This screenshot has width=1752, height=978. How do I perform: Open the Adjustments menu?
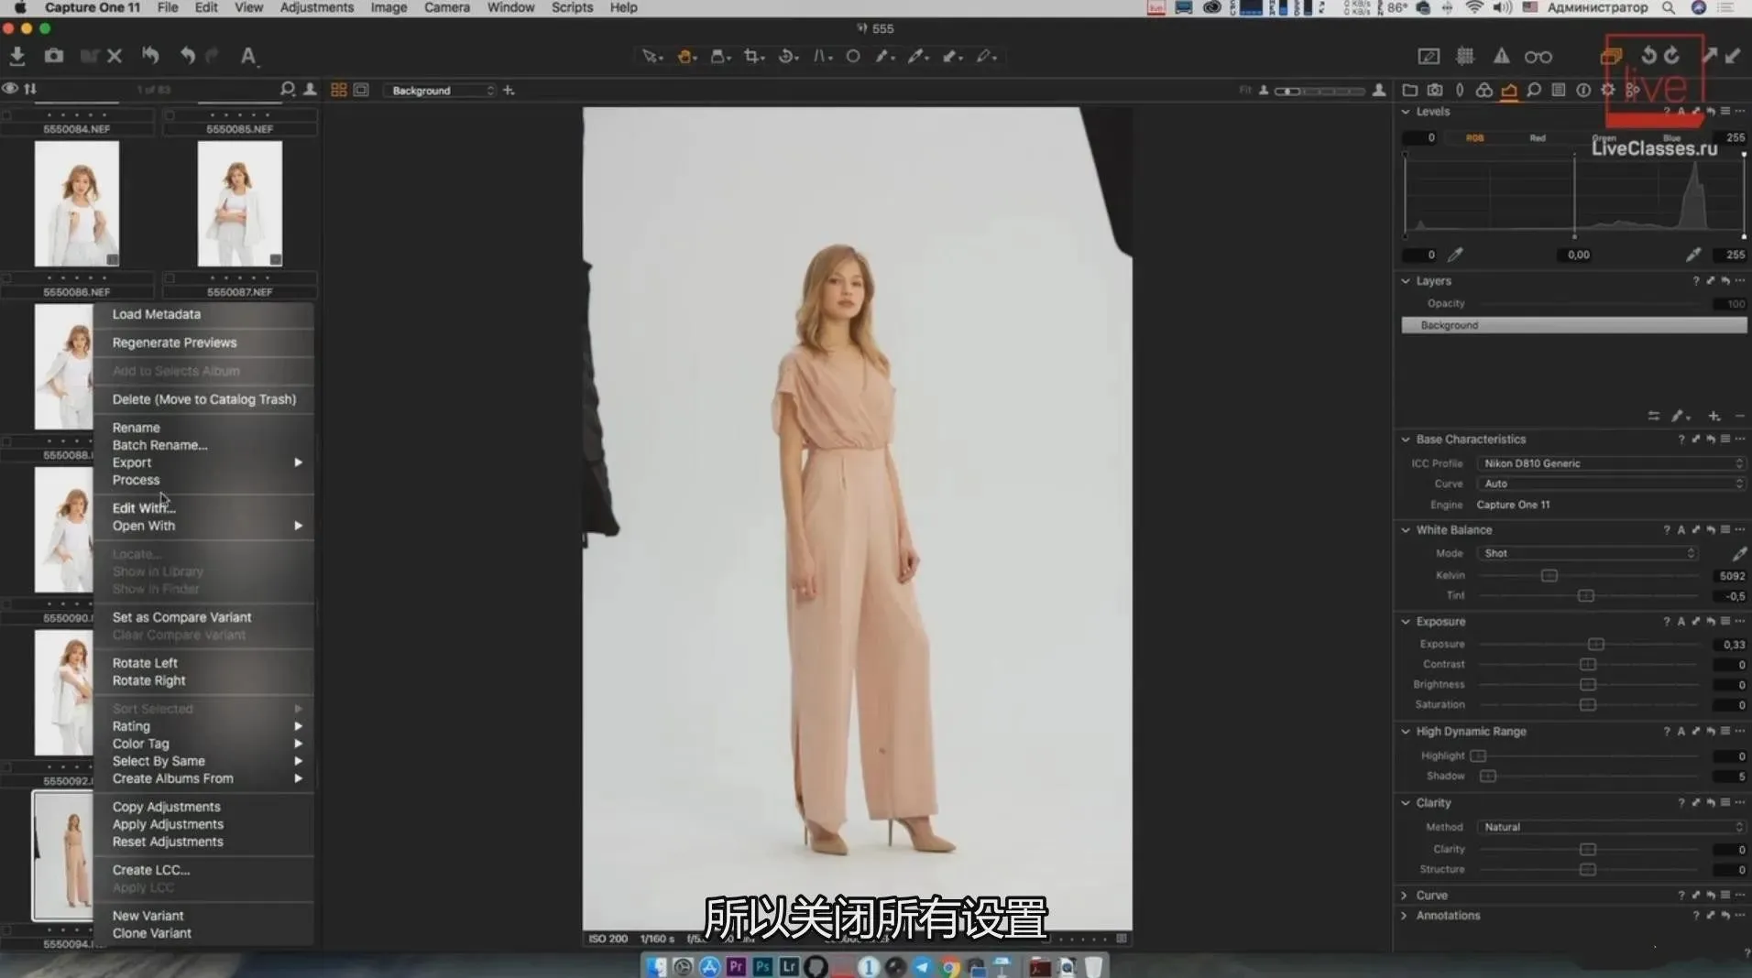pyautogui.click(x=316, y=7)
